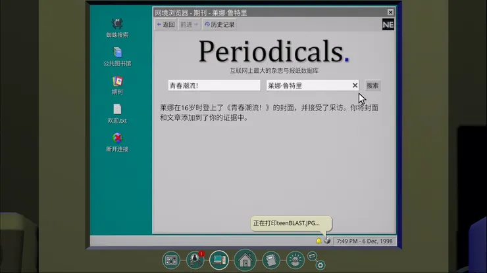Viewport: 487px width, 273px height.
Task: Click the 互联网上最大的杂志与报纸数据库 tagline
Action: (274, 71)
